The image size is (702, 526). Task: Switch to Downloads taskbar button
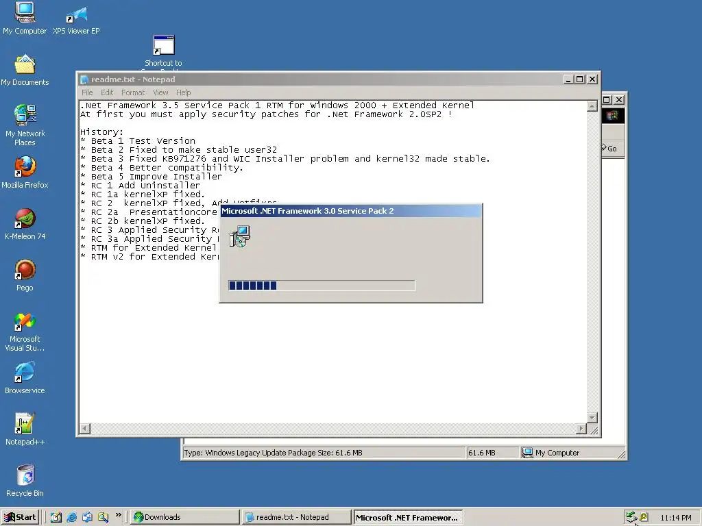coord(185,517)
